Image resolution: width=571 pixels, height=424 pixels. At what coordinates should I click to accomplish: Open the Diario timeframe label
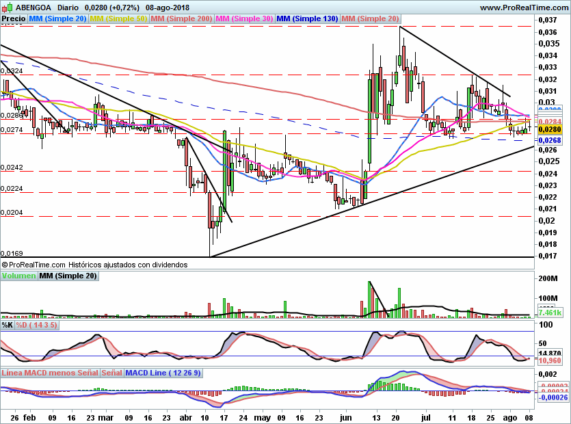click(68, 8)
